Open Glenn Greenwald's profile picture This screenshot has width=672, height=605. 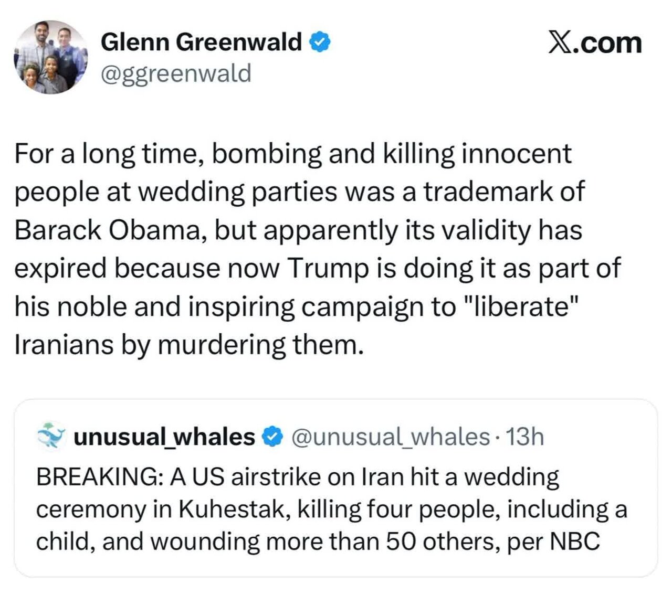click(51, 57)
